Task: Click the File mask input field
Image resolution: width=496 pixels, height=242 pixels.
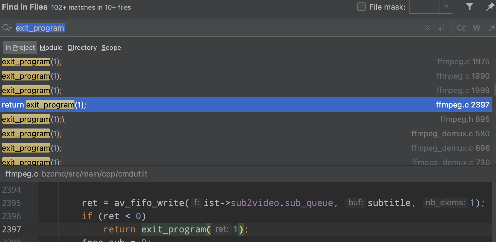Action: click(425, 7)
